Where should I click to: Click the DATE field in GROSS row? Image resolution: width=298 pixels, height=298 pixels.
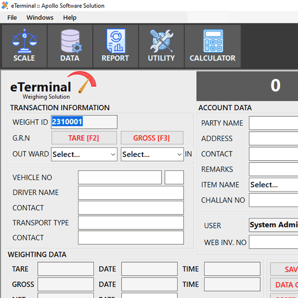click(x=149, y=284)
